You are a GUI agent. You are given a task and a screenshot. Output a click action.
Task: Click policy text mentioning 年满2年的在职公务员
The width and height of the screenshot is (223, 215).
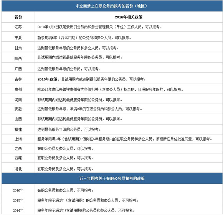90,109
